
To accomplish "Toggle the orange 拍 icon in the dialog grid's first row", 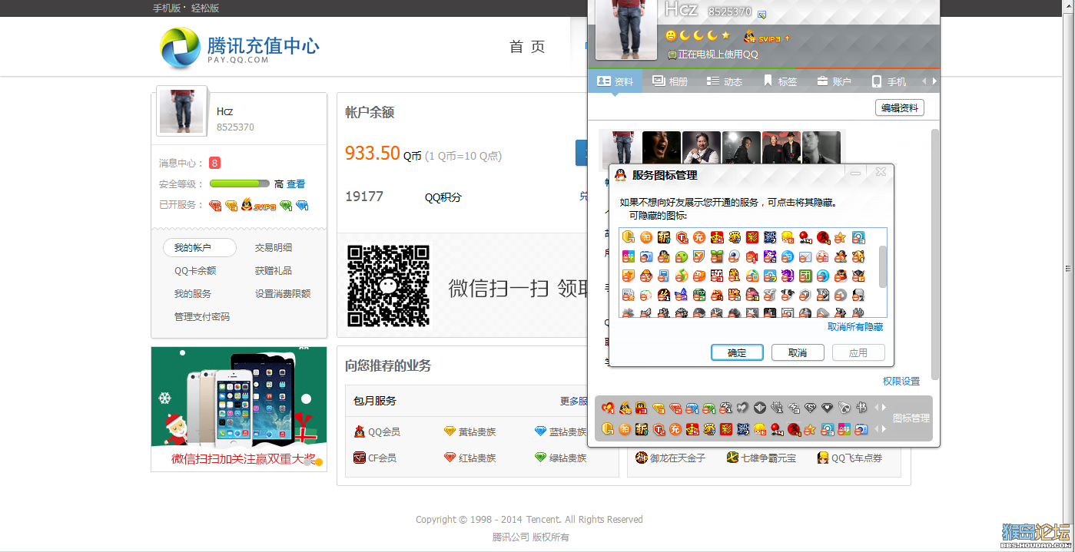I will [x=646, y=237].
